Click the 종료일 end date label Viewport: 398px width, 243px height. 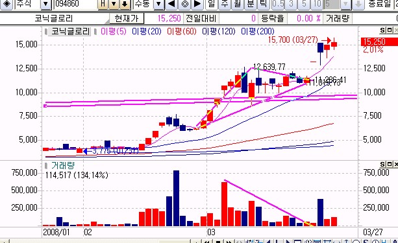coord(380,4)
